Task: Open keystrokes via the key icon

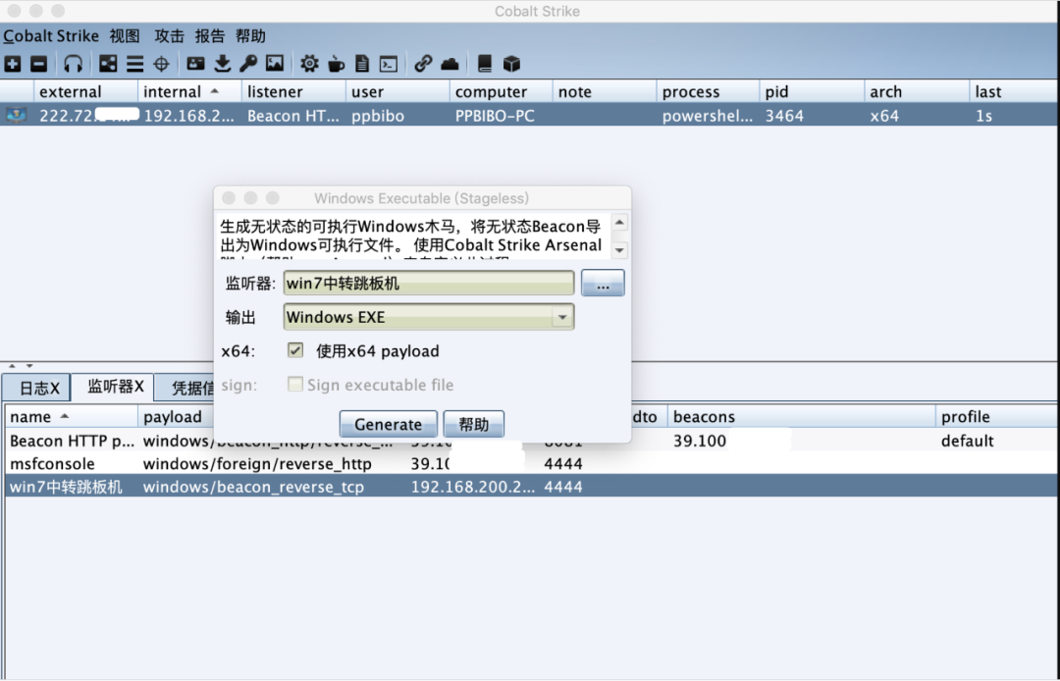Action: pyautogui.click(x=248, y=64)
